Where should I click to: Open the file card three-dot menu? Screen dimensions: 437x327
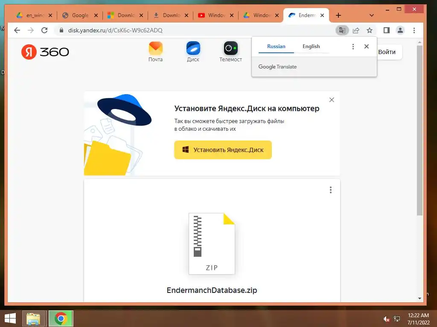tap(331, 190)
